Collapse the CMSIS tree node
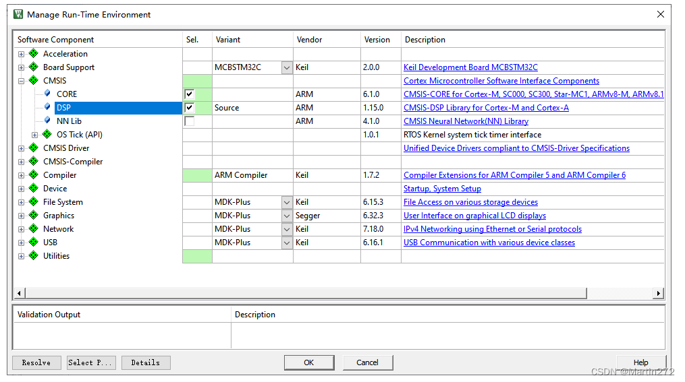 pyautogui.click(x=21, y=81)
